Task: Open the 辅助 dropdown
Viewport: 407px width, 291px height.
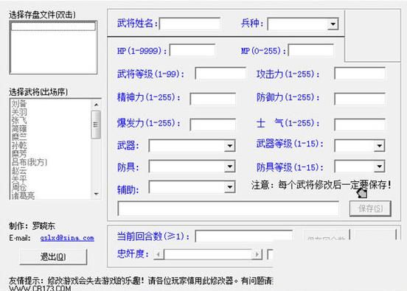Action: tap(229, 187)
